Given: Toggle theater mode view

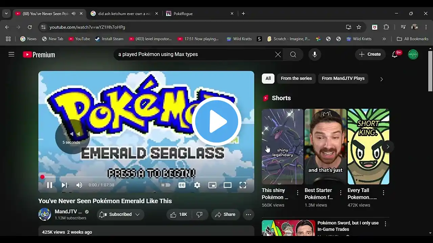Looking at the screenshot, I should coord(227,185).
